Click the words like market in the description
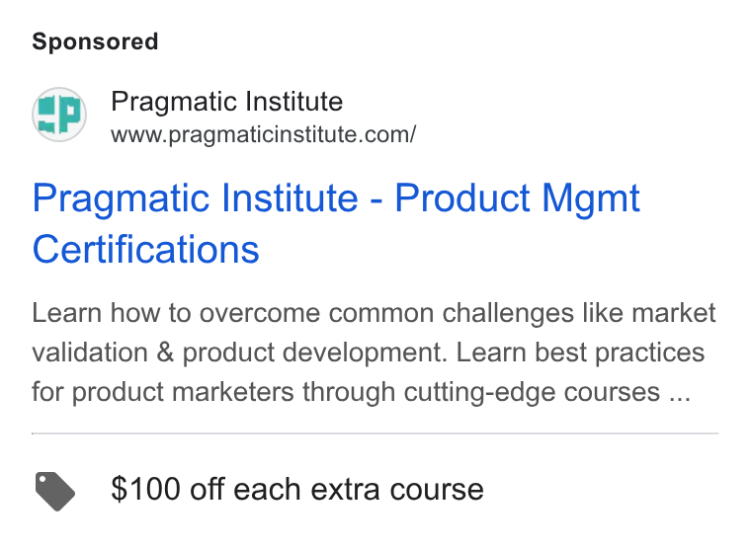Screen dimensions: 751x549 coord(649,313)
